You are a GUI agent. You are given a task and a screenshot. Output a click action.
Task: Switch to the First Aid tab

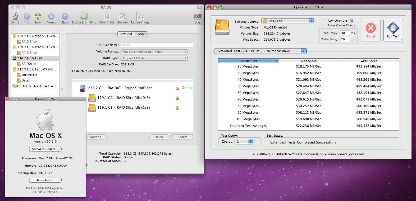click(x=126, y=34)
